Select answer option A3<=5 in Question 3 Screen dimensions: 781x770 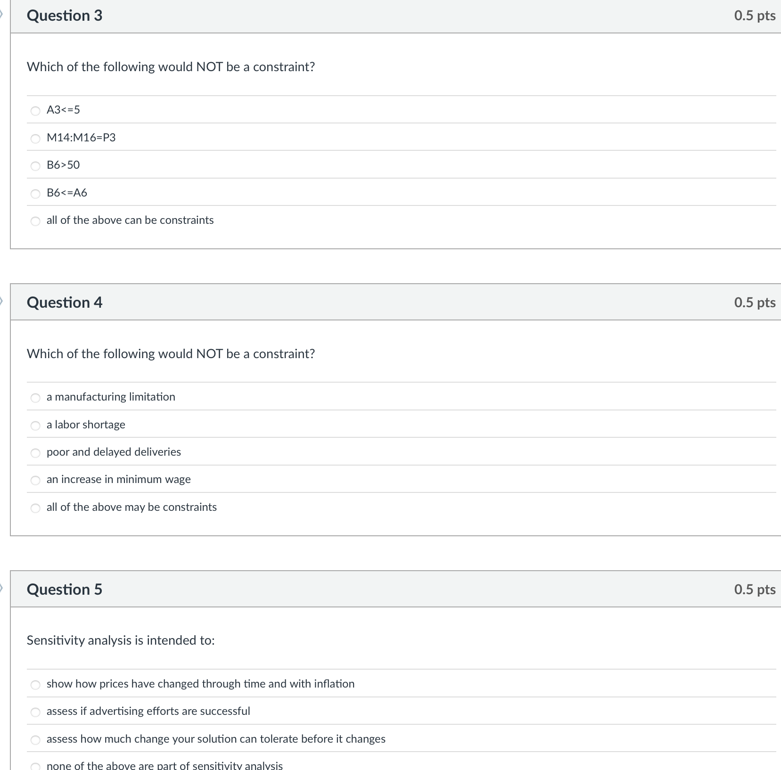tap(35, 111)
